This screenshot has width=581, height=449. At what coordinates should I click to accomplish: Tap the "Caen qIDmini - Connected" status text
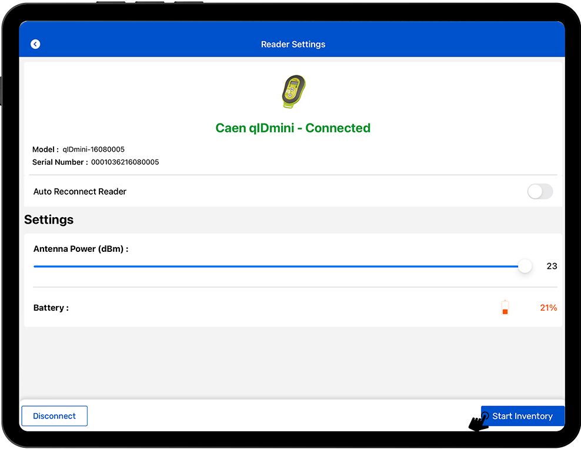(293, 128)
